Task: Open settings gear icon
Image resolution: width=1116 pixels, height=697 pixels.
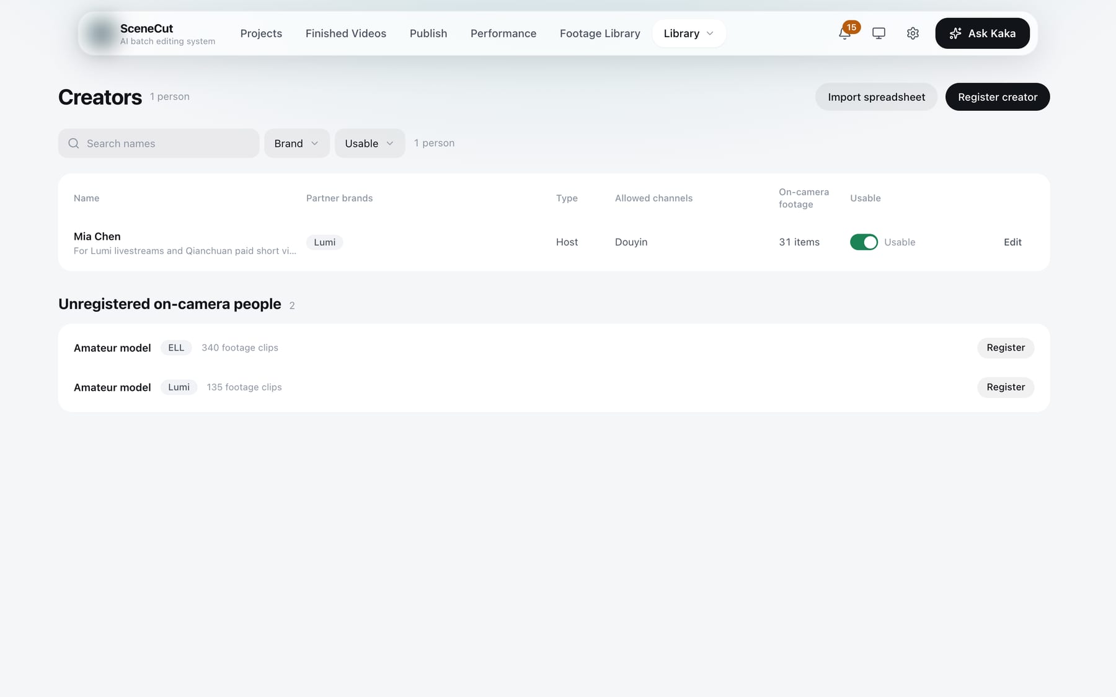Action: click(x=913, y=33)
